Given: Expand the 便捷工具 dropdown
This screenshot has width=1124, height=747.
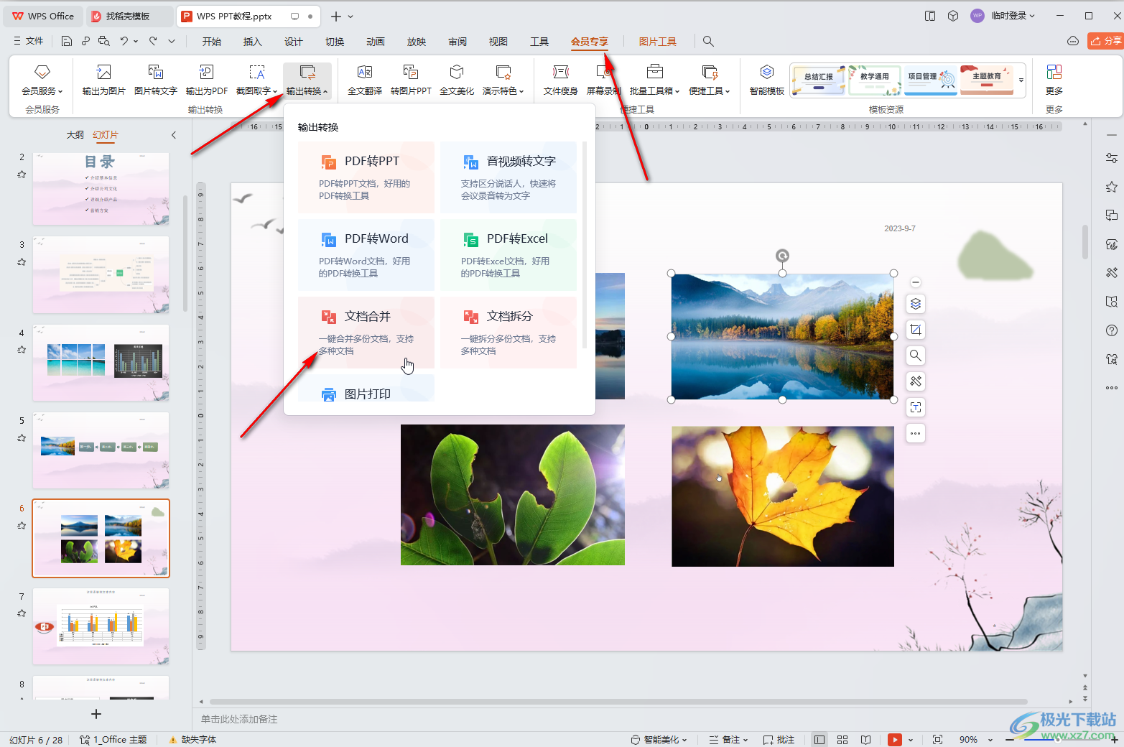Looking at the screenshot, I should (710, 91).
